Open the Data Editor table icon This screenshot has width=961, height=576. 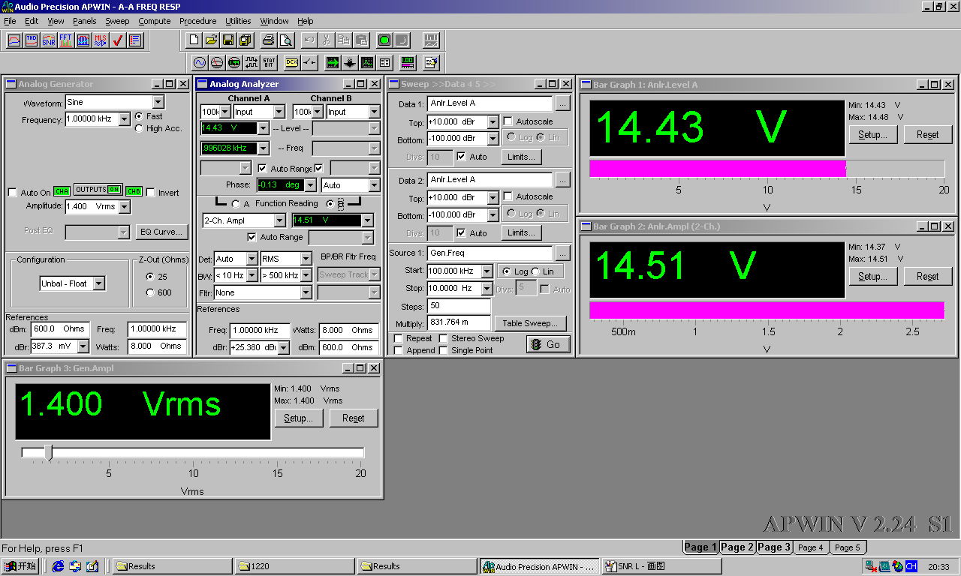[x=384, y=62]
